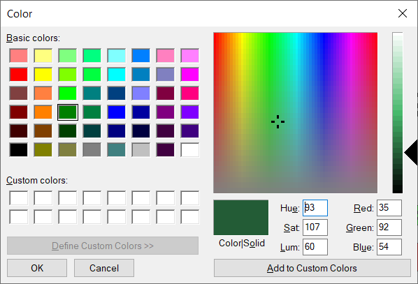Image resolution: width=418 pixels, height=284 pixels.
Task: Cancel the color dialog
Action: pos(104,268)
